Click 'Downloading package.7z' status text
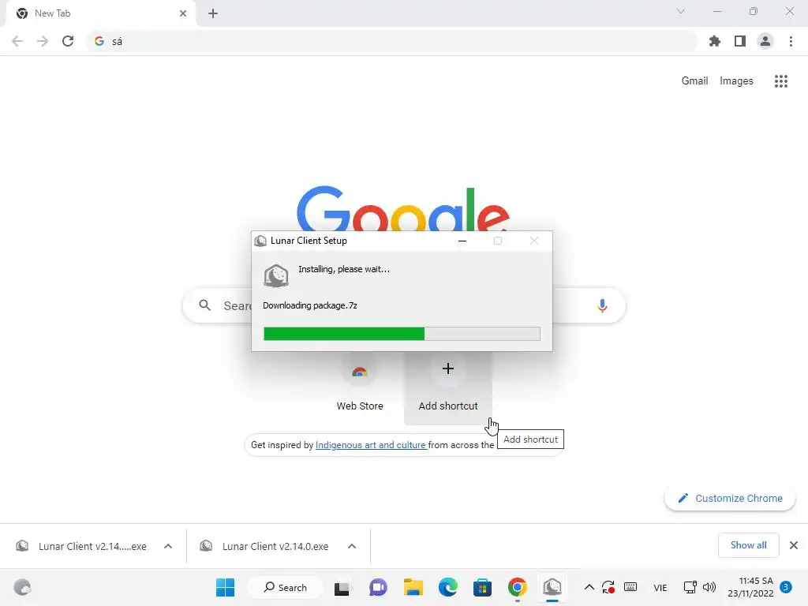Viewport: 808px width, 606px height. (309, 305)
